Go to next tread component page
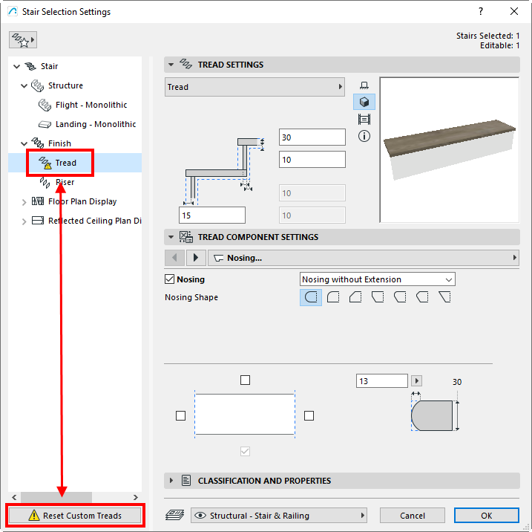Viewport: 532px width, 532px height. [x=196, y=258]
